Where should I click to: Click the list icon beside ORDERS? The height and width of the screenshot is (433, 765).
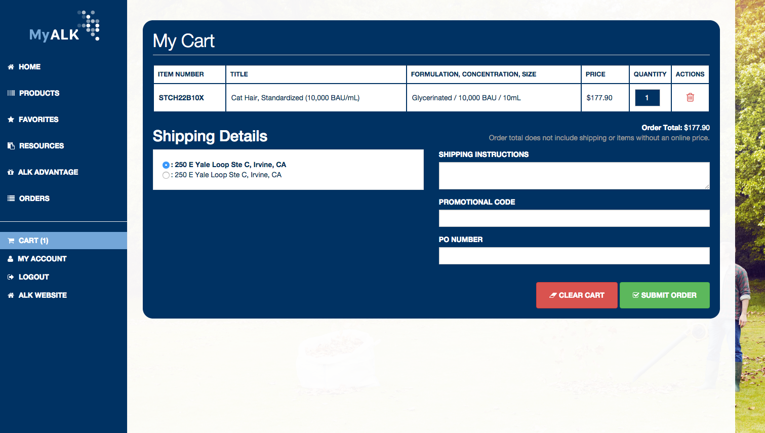tap(11, 199)
